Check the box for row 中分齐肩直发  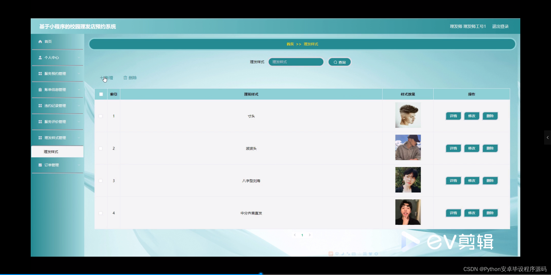tap(101, 213)
